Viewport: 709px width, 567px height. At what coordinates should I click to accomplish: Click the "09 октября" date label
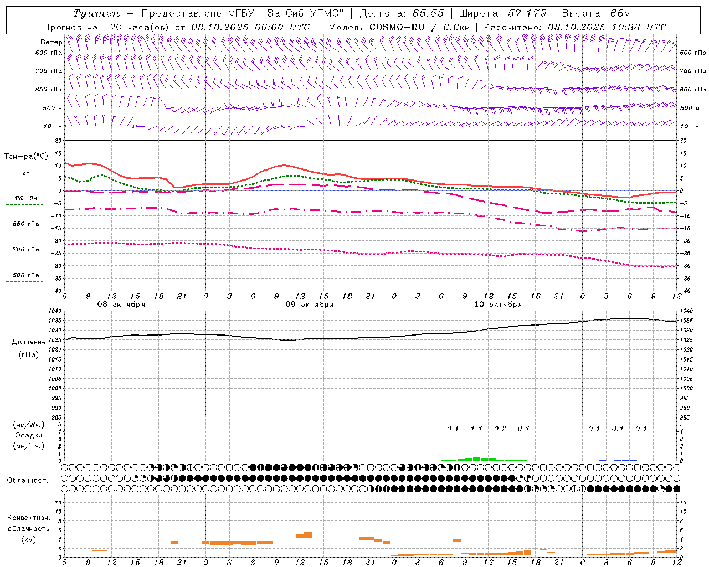[310, 305]
